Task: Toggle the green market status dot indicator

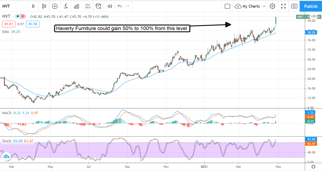Action: tap(18, 17)
